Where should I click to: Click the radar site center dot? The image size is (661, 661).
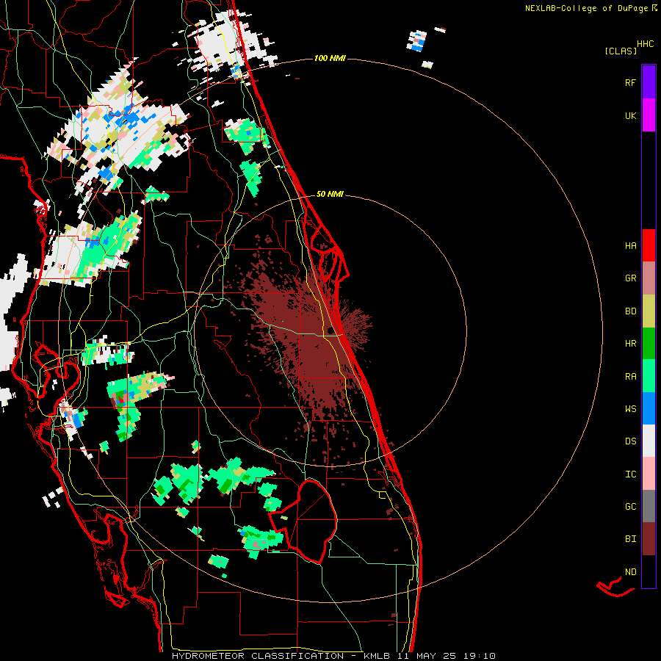tap(330, 330)
